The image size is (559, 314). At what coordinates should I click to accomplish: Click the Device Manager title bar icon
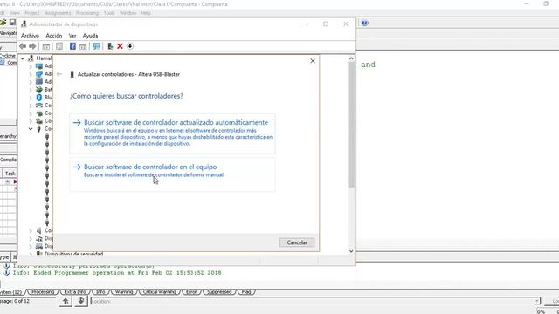24,24
